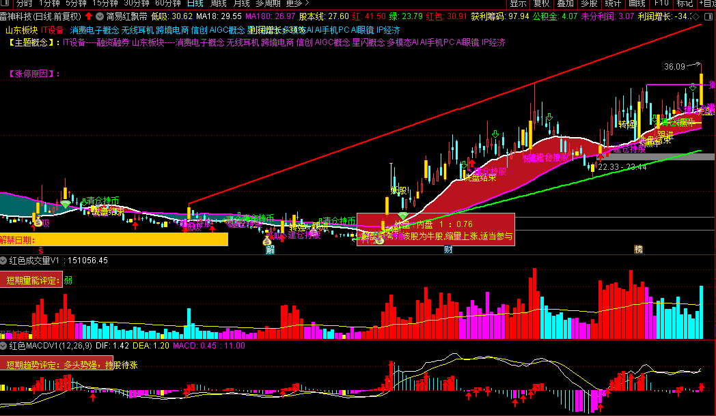
Task: Click the 外盘:内盘 1:0.76 info box
Action: (x=436, y=230)
